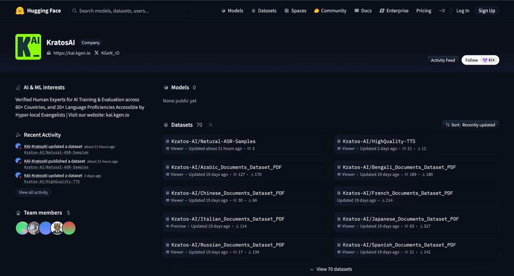
Task: Click the Sign Up button
Action: pyautogui.click(x=487, y=10)
